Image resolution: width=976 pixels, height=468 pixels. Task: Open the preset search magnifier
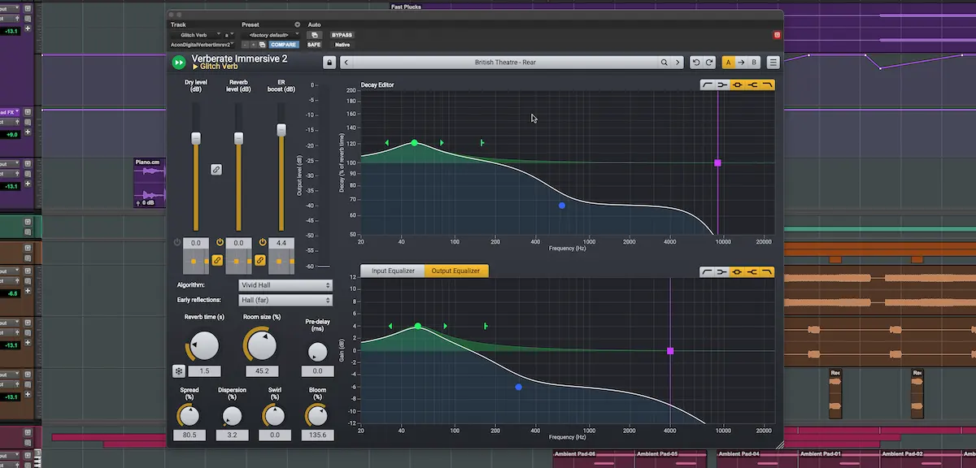664,63
